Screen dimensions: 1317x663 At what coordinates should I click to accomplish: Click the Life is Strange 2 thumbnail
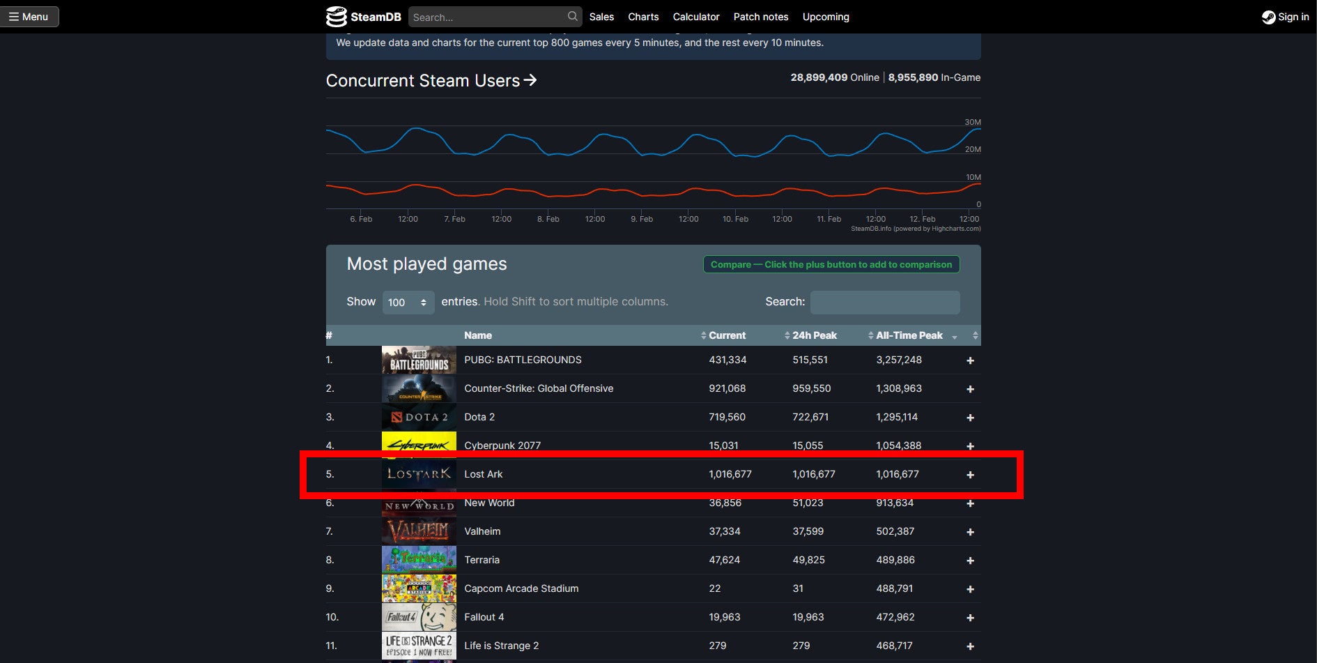coord(419,646)
